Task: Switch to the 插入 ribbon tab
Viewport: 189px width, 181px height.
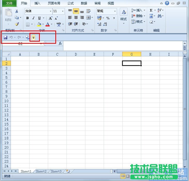Action: pyautogui.click(x=37, y=3)
